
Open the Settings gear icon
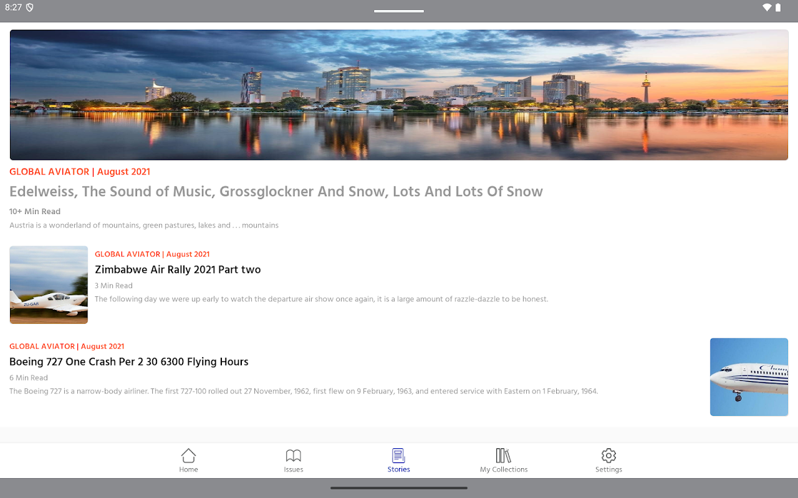[x=608, y=456]
